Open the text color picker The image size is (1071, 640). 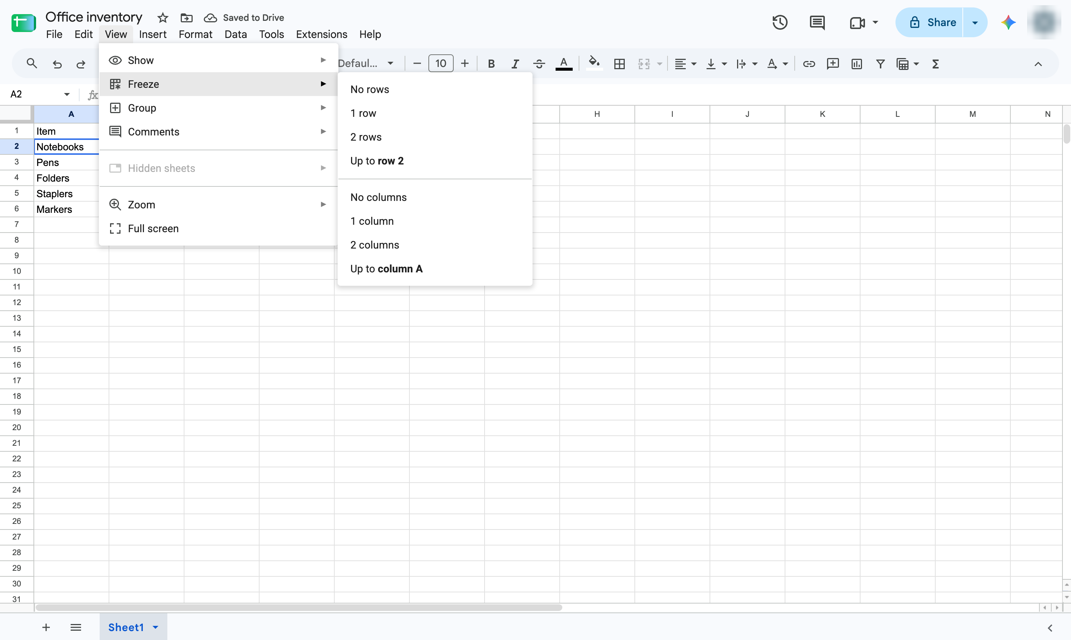(564, 64)
